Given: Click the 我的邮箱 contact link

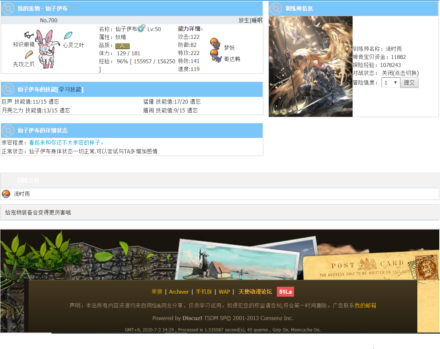Looking at the screenshot, I should click(x=365, y=305).
